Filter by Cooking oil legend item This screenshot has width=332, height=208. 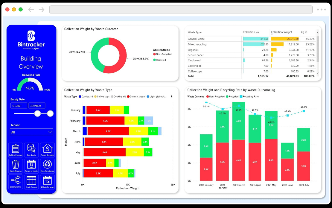118,97
